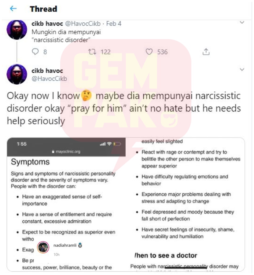254x275 pixels.
Task: Go back using the blue arrow
Action: pyautogui.click(x=13, y=9)
